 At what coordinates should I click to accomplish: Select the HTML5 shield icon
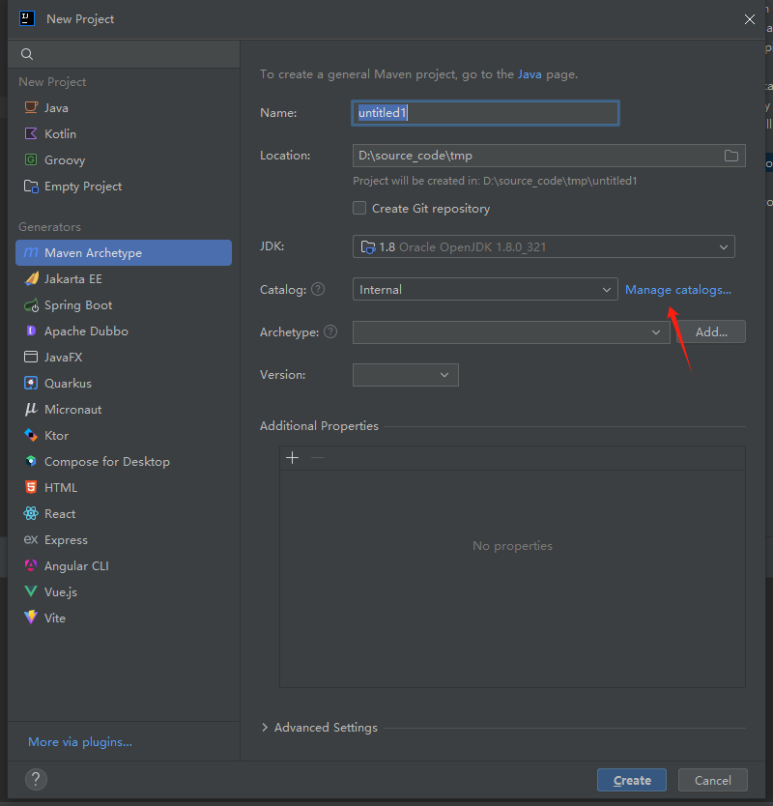[x=31, y=487]
